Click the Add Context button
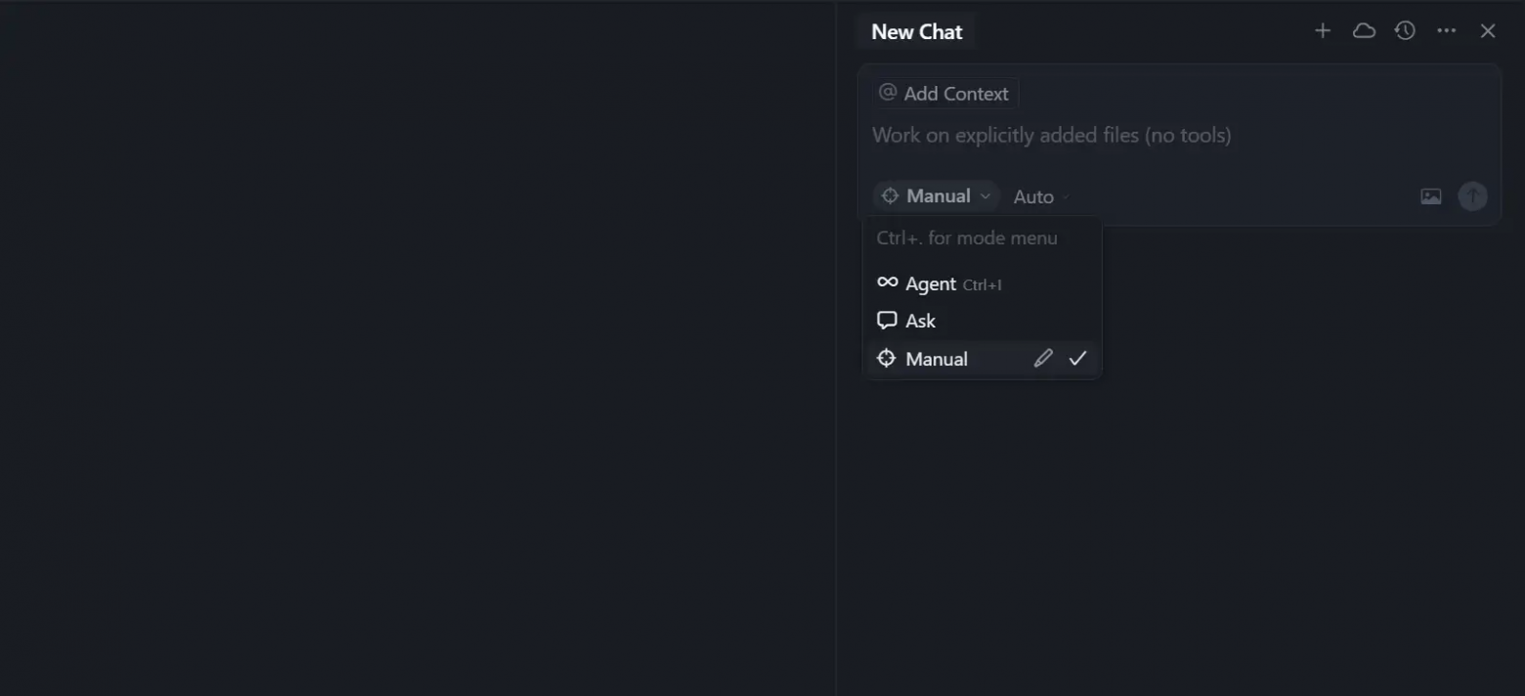The height and width of the screenshot is (696, 1525). [945, 94]
